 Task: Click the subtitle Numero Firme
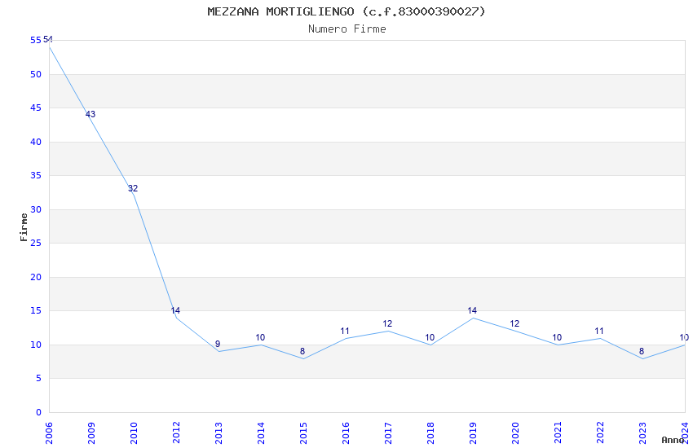347,29
